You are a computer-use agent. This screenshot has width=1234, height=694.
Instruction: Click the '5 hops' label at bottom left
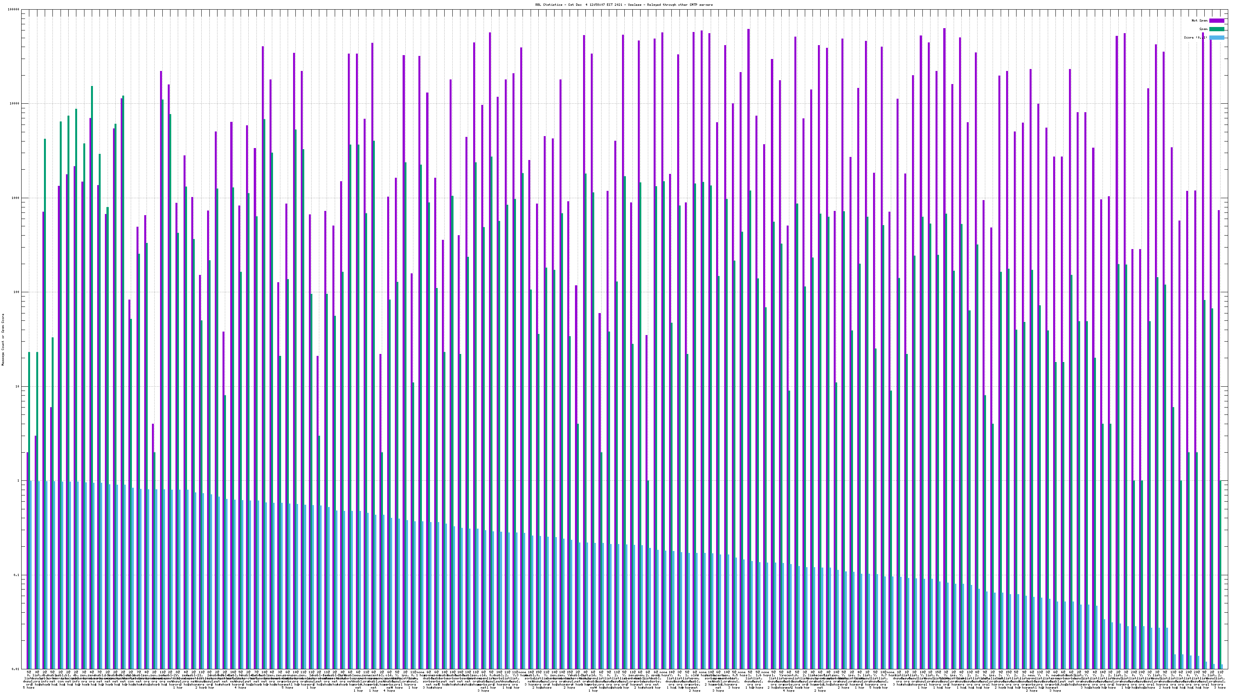(x=29, y=688)
